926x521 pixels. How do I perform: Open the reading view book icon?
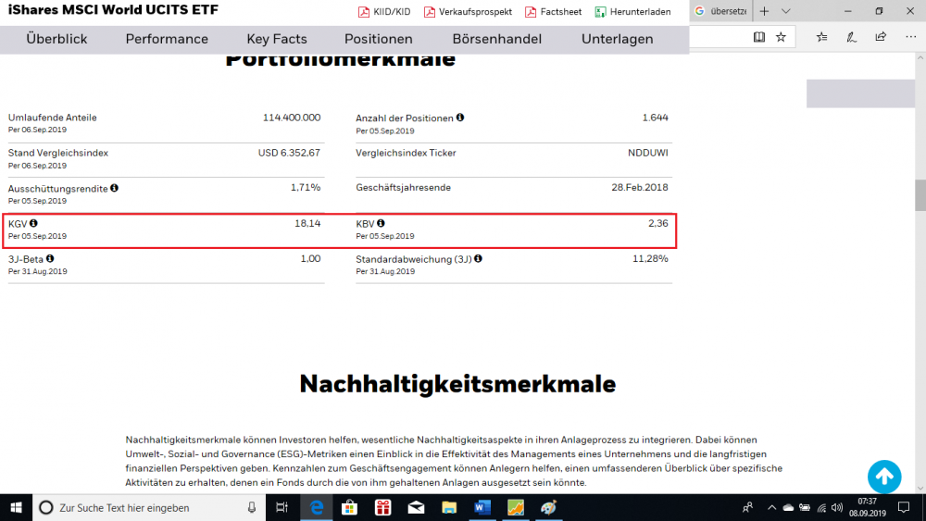[x=759, y=37]
